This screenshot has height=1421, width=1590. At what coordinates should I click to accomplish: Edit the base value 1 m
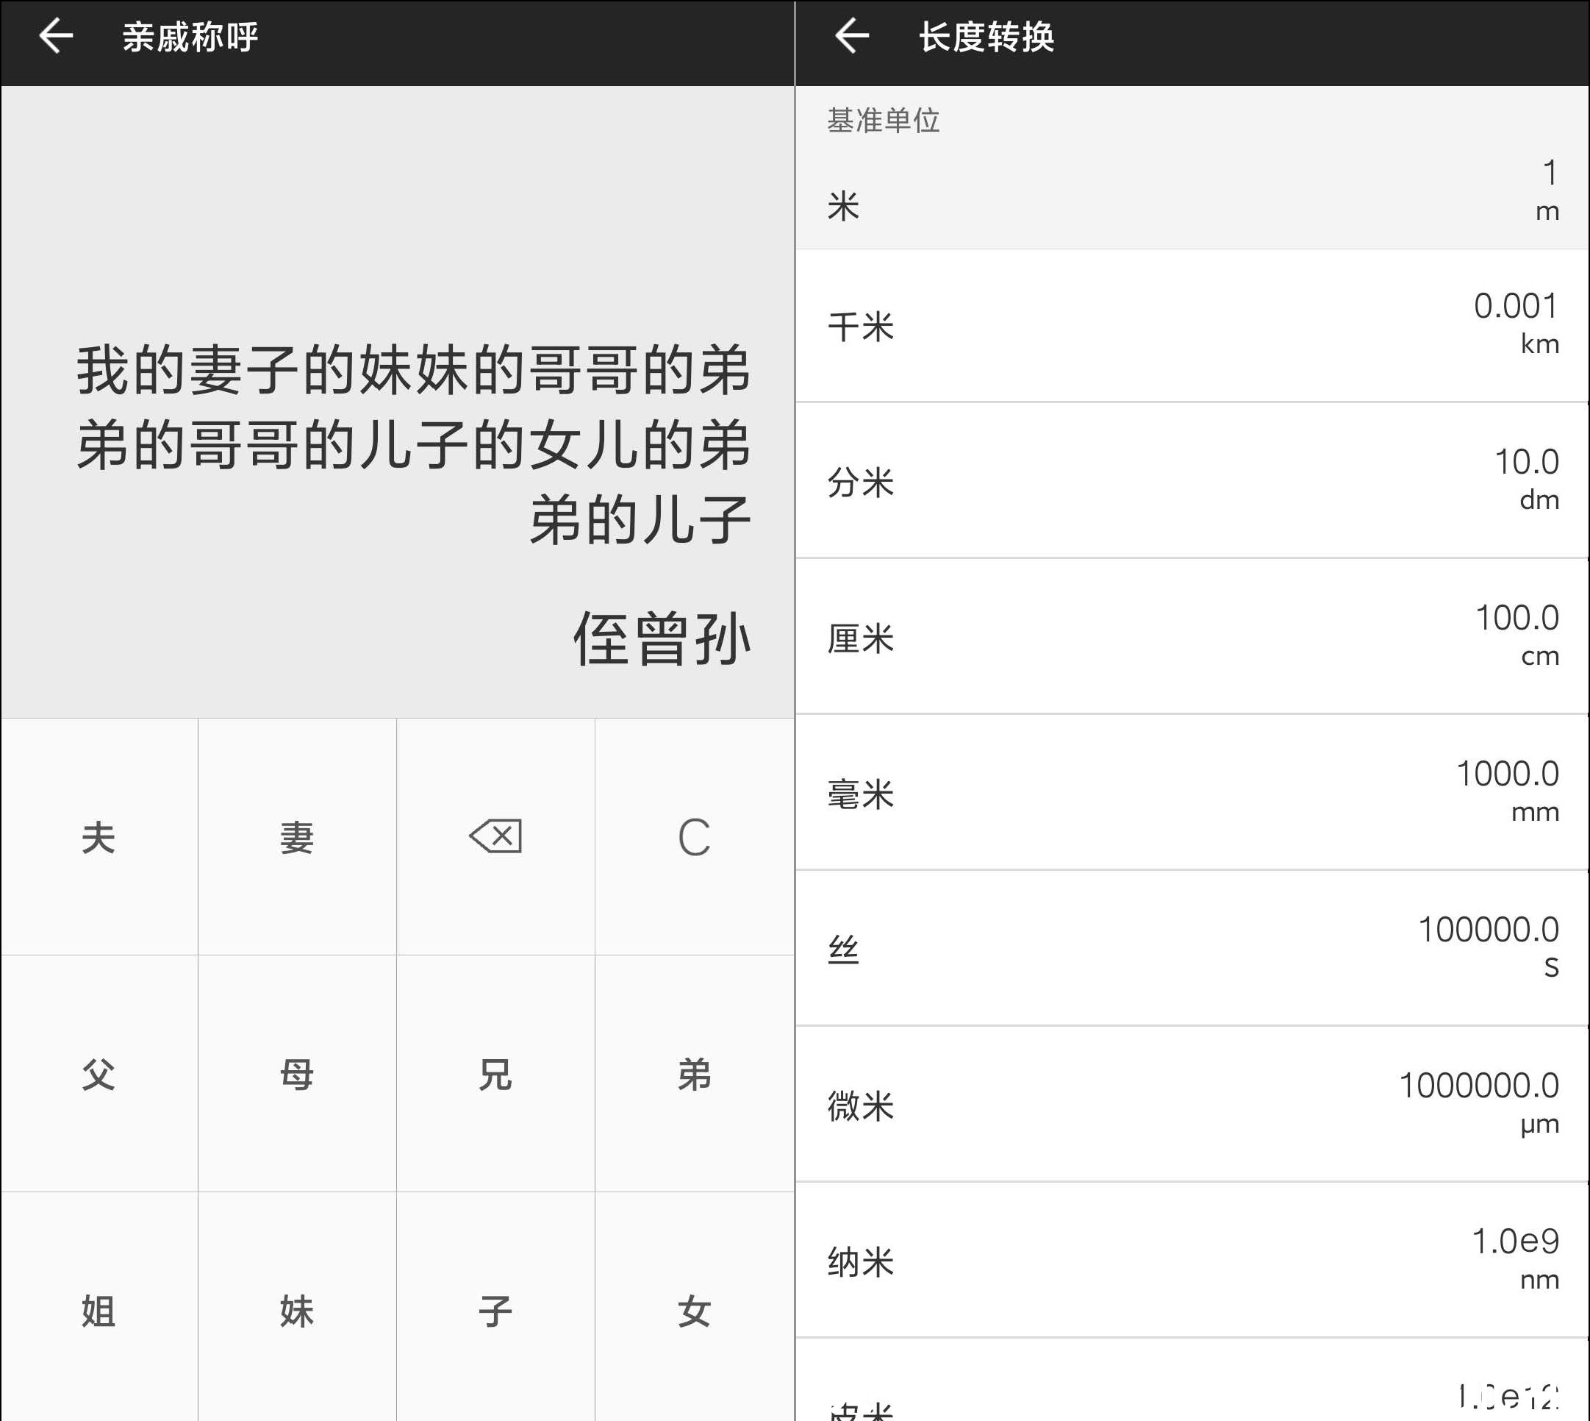(x=1548, y=190)
